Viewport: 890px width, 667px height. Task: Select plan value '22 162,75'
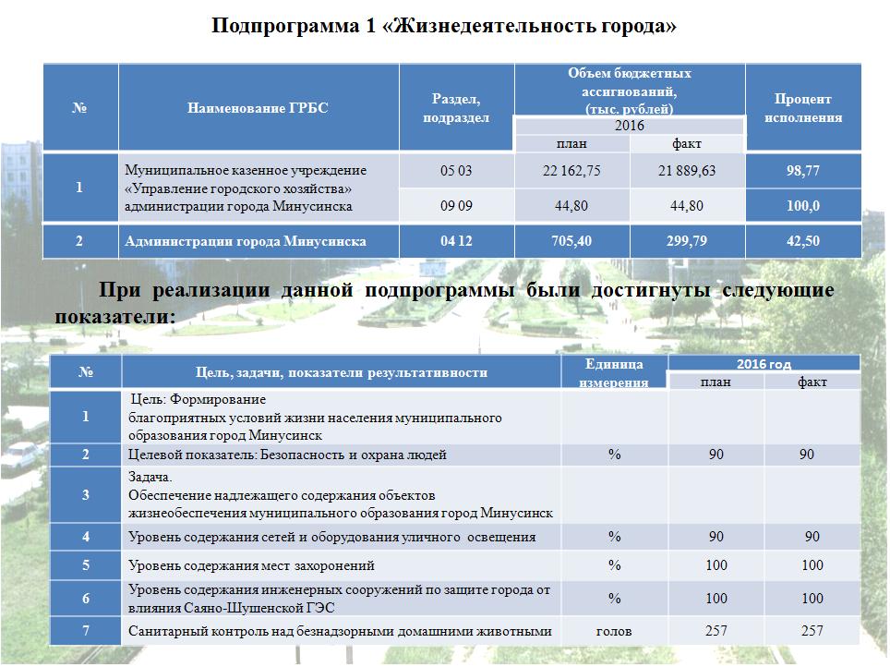point(571,170)
